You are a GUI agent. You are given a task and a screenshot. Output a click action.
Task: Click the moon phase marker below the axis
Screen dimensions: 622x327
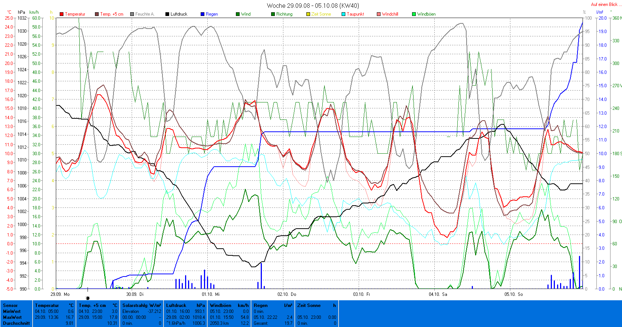(88, 298)
